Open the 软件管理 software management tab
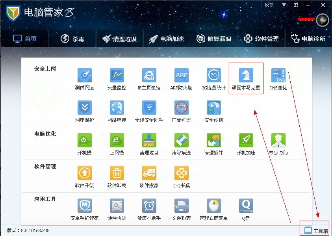Viewport: 332px width, 236px height. 261,39
